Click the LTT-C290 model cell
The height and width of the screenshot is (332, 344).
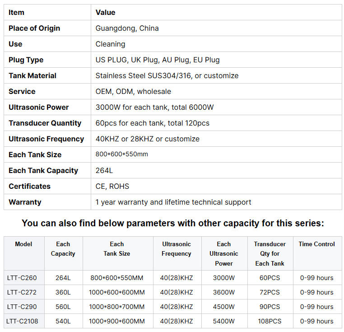tap(22, 307)
